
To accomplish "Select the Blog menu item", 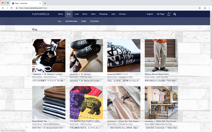I will pyautogui.click(x=69, y=14).
